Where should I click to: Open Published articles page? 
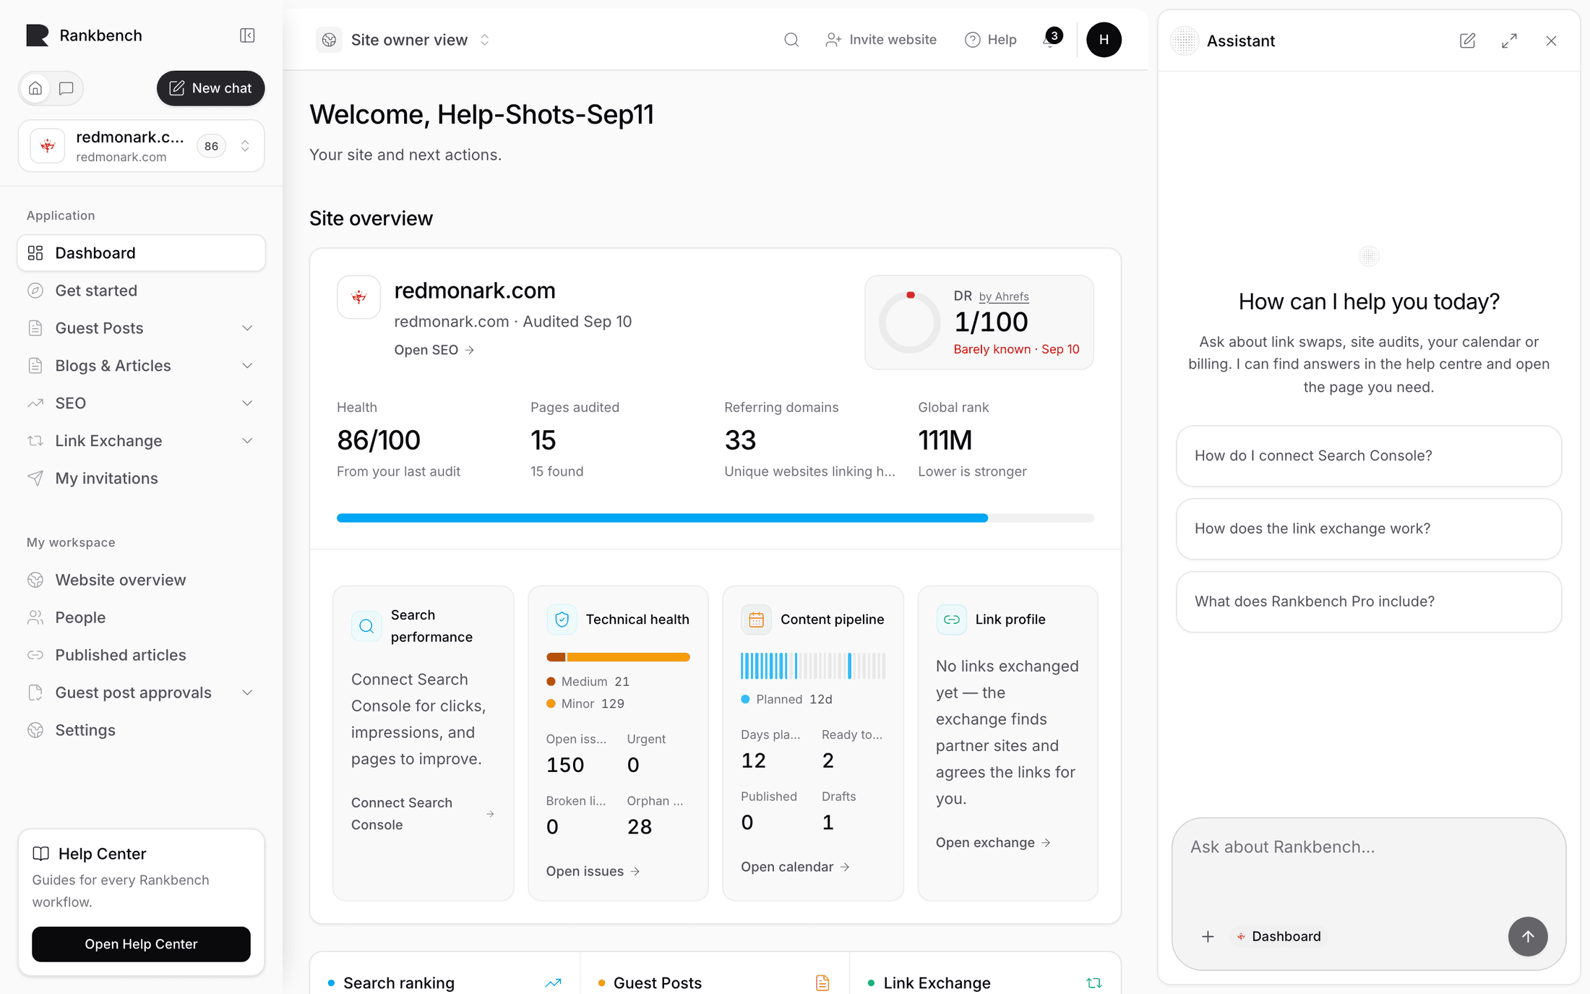pyautogui.click(x=141, y=655)
